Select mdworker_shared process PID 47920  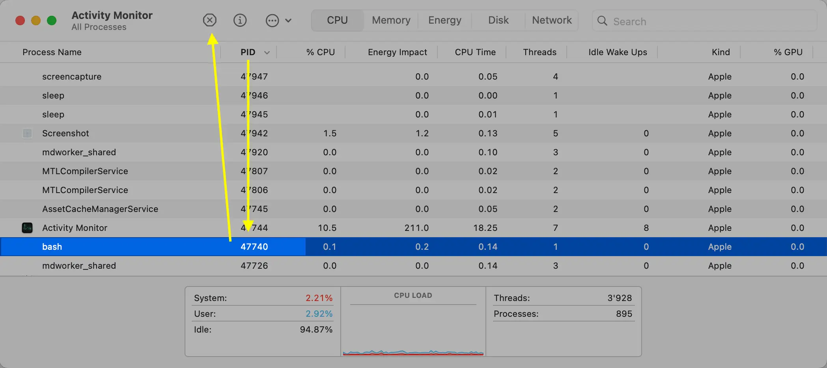point(413,152)
